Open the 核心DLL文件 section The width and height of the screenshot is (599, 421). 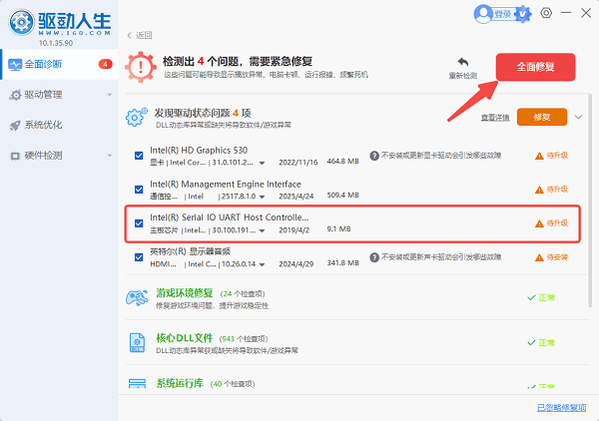coord(185,338)
